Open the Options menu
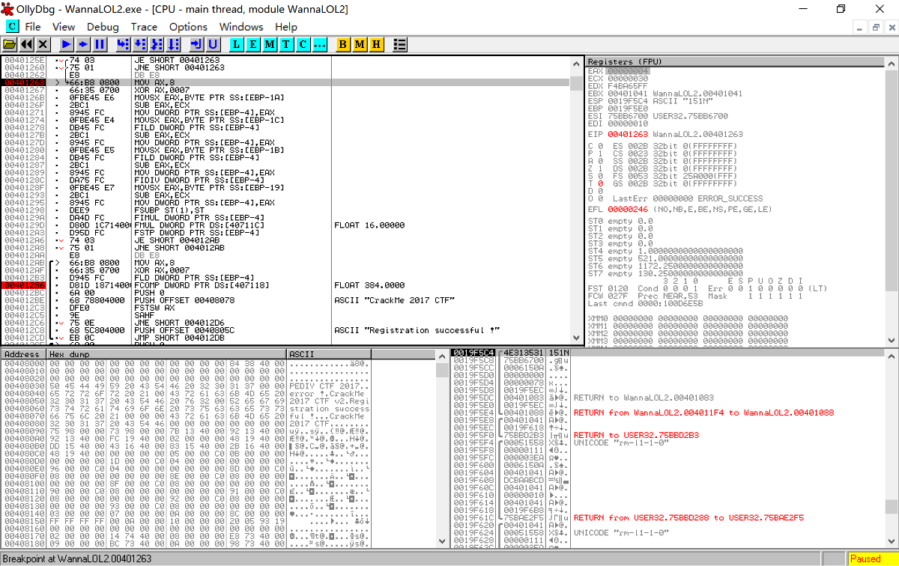 [188, 27]
